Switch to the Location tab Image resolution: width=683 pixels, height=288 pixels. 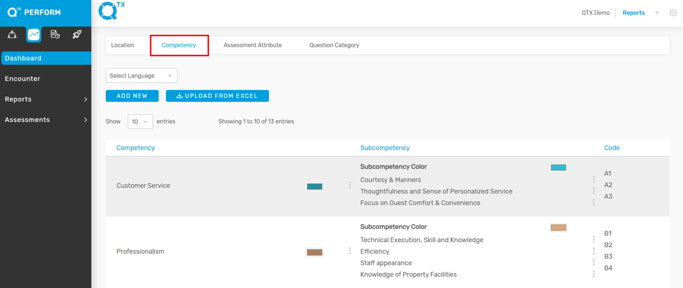123,45
